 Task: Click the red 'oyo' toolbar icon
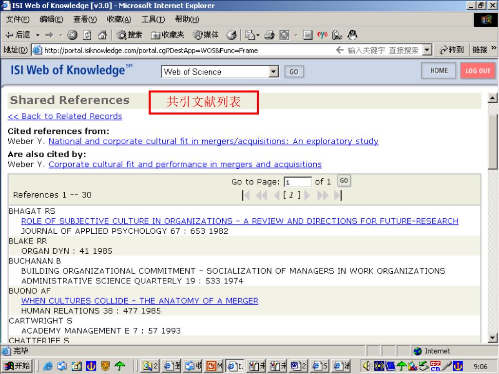[322, 35]
